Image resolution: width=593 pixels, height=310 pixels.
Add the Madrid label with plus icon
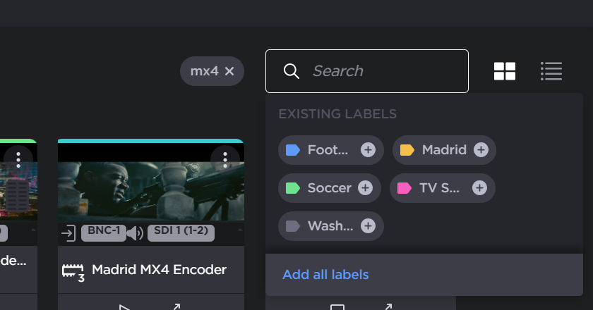click(481, 149)
